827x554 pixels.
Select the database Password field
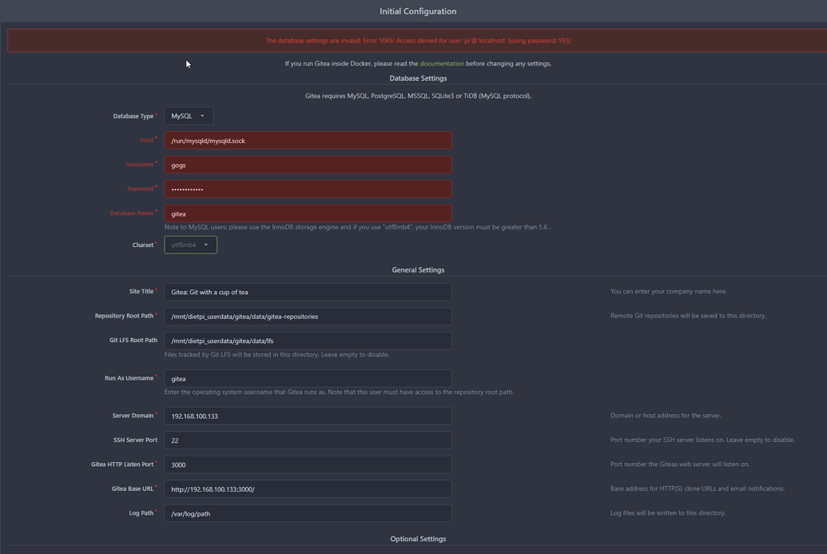coord(308,189)
